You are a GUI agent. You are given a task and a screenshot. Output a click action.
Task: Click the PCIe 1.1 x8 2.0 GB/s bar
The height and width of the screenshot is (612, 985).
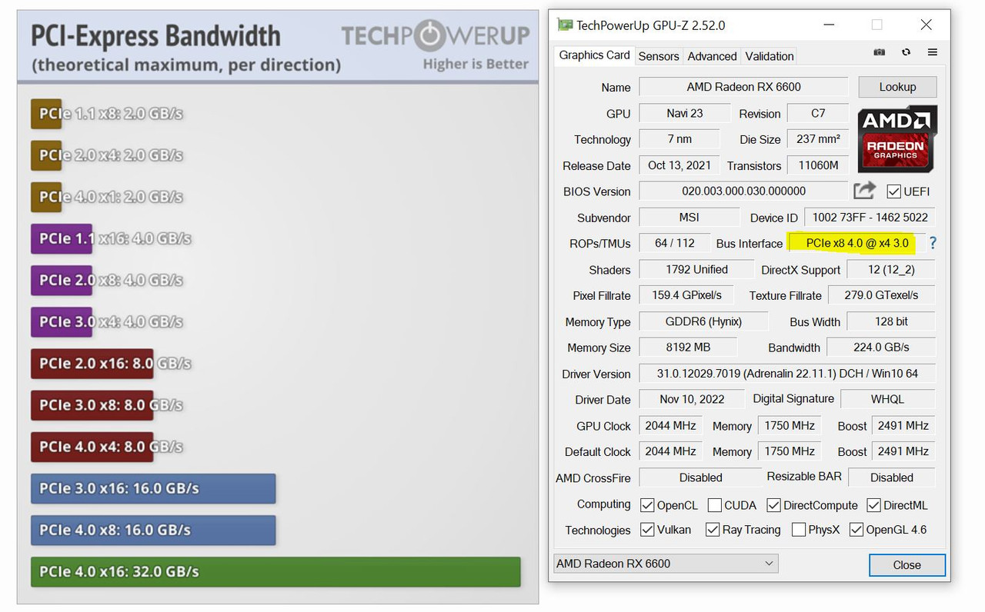[x=46, y=113]
